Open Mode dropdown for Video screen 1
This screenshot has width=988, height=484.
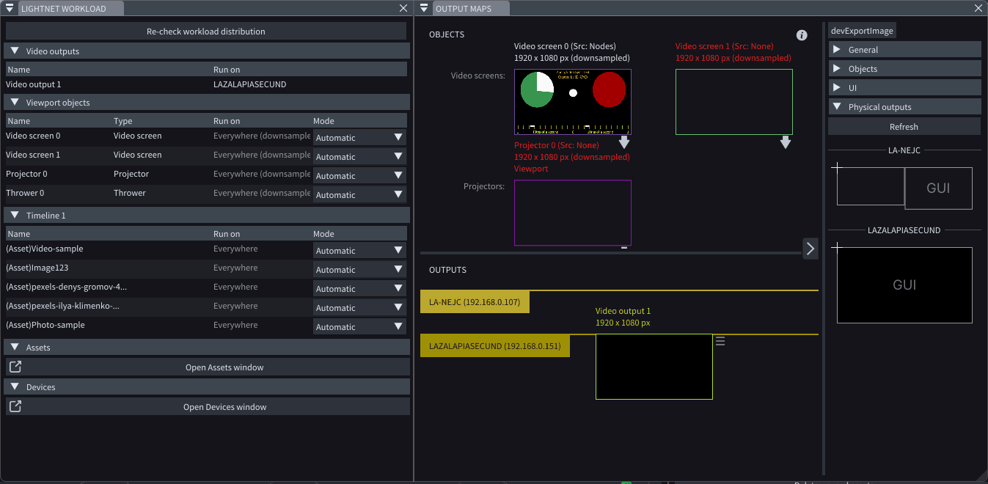pos(359,156)
